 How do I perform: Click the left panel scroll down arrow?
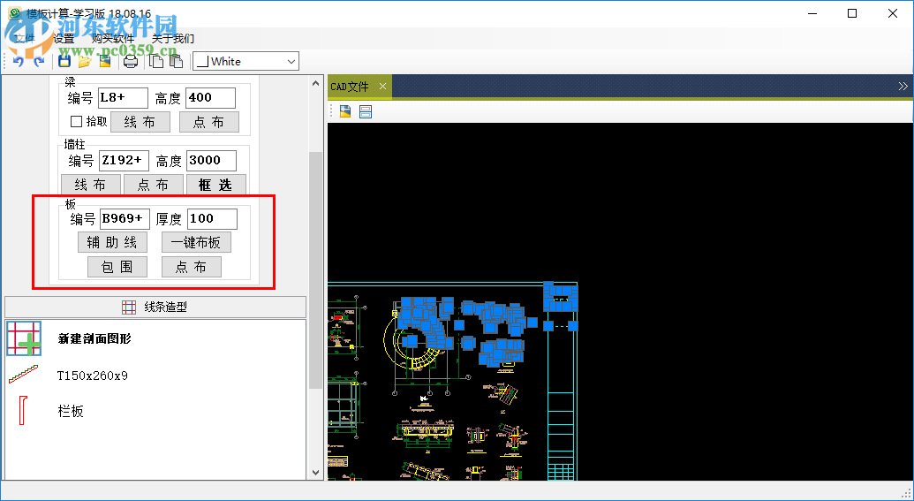pos(315,473)
